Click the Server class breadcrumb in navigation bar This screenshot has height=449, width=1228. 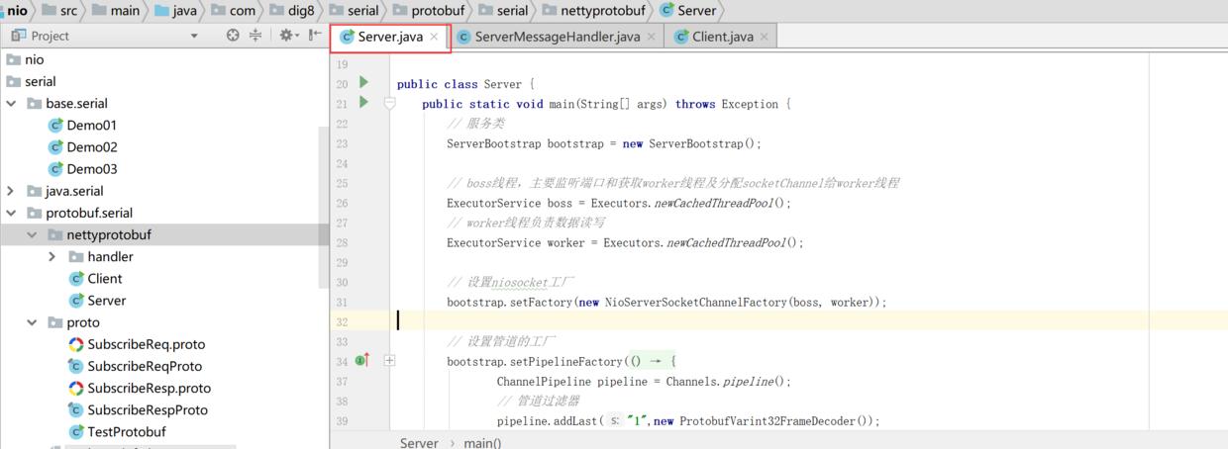tap(687, 11)
